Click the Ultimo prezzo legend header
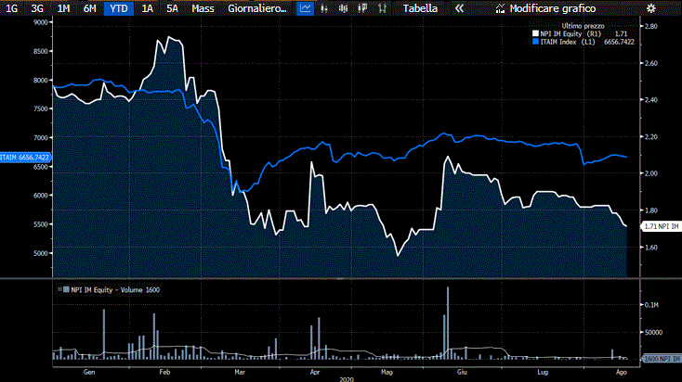 [x=583, y=26]
